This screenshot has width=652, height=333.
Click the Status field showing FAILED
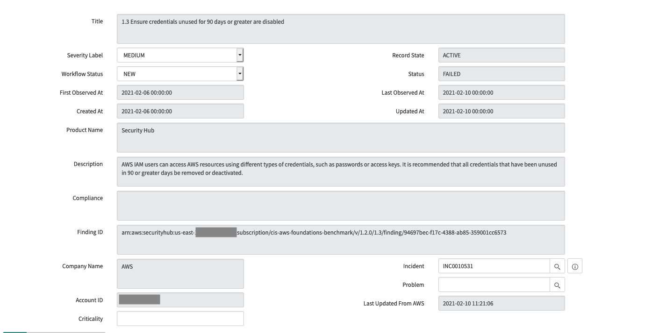coord(501,73)
